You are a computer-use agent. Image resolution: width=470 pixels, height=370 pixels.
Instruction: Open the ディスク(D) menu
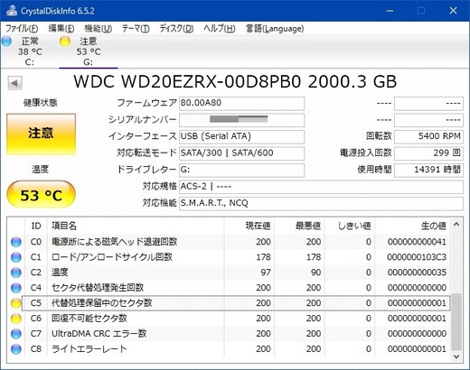176,29
